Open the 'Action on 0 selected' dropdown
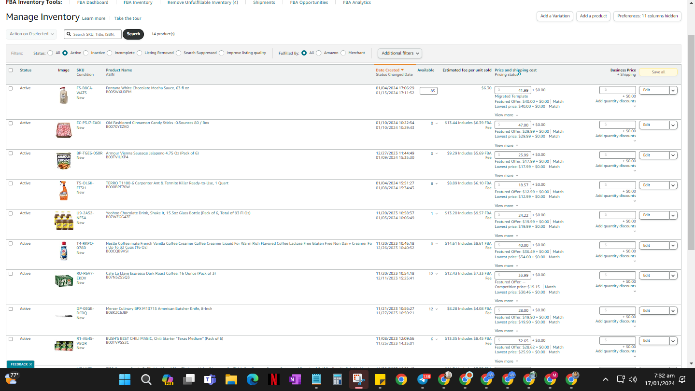The width and height of the screenshot is (695, 391). click(31, 34)
